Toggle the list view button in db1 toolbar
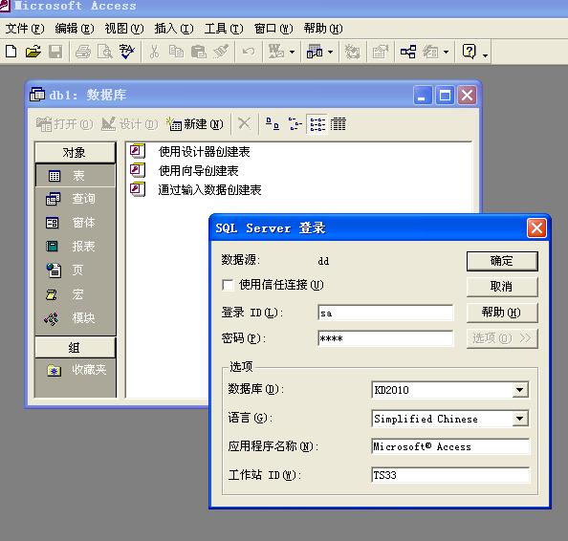568x541 pixels. coord(317,124)
